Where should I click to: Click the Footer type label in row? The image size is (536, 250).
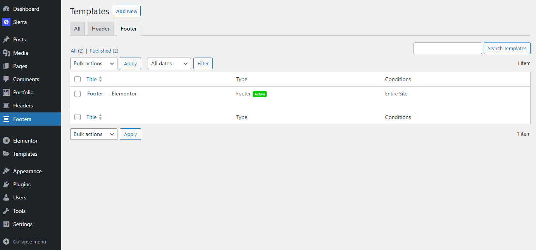(x=243, y=94)
